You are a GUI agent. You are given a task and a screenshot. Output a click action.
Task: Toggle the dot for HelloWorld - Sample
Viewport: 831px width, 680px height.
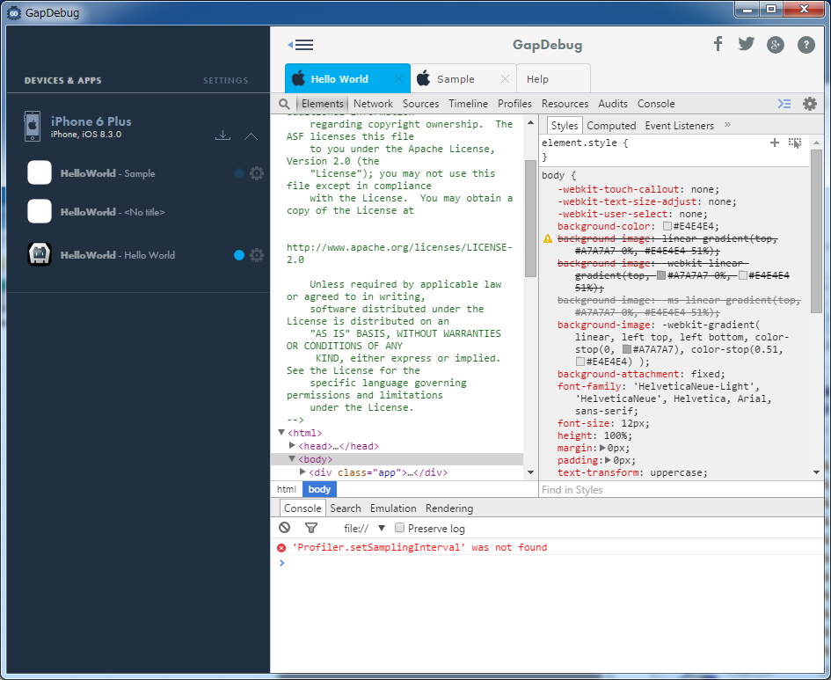click(239, 173)
